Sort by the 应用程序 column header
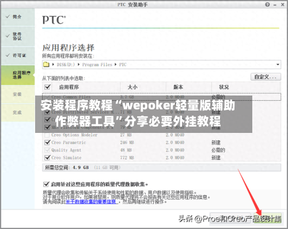The height and width of the screenshot is (229, 288). [69, 87]
